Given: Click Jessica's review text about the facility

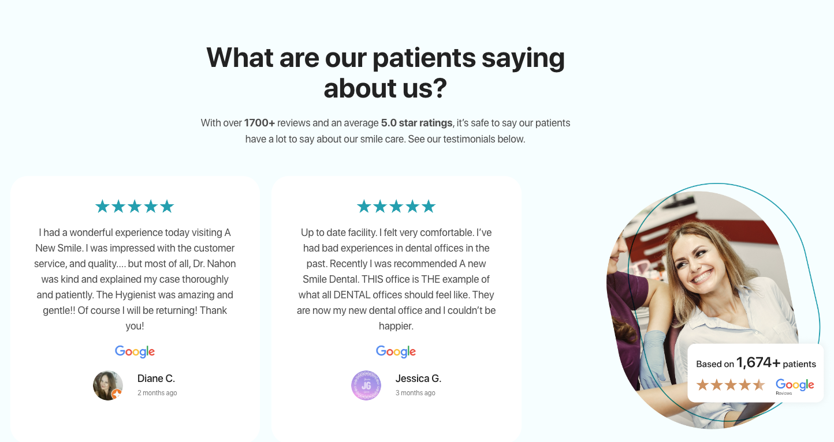Looking at the screenshot, I should tap(396, 279).
